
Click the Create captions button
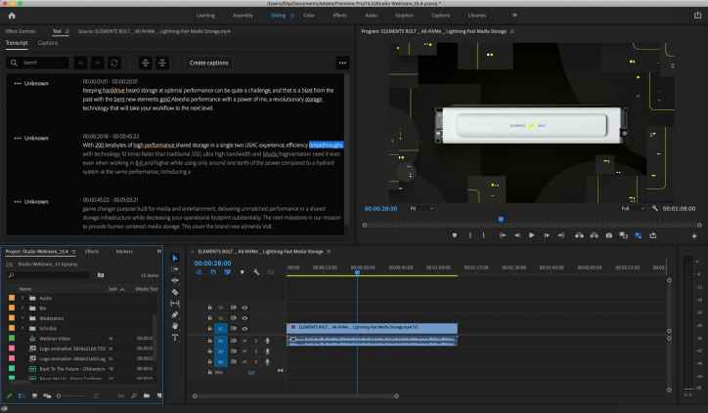pyautogui.click(x=208, y=62)
